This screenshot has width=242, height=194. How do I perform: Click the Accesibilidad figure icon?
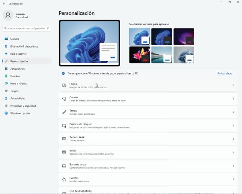(6, 98)
